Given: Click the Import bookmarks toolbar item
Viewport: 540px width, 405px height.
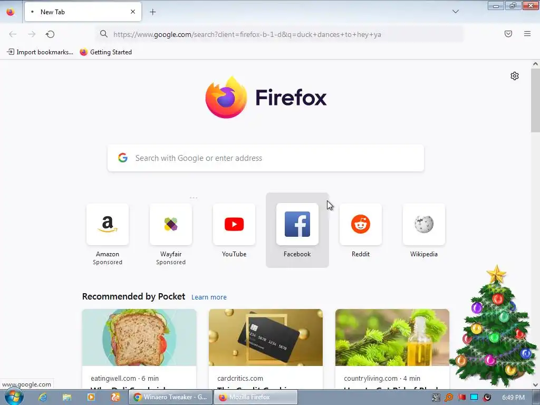Looking at the screenshot, I should [x=40, y=52].
